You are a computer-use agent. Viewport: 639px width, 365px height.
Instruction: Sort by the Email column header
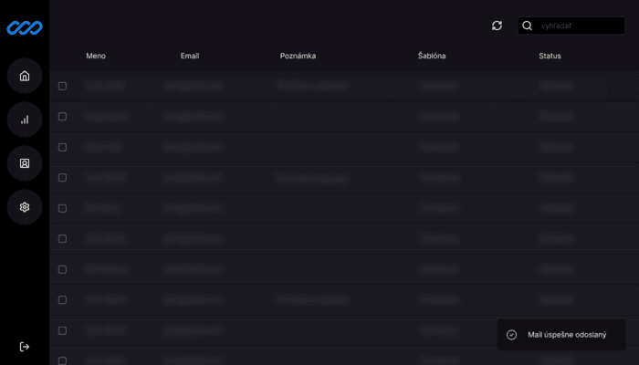click(190, 57)
